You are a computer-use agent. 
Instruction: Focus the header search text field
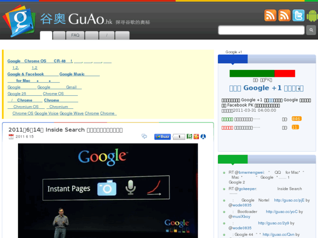pos(262,30)
